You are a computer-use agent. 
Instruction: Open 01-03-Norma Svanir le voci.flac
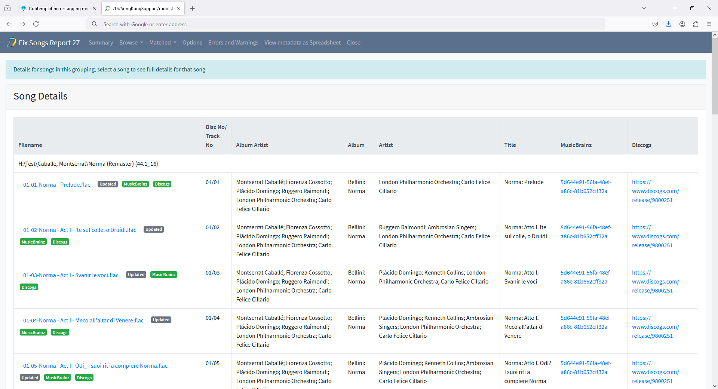click(x=71, y=275)
